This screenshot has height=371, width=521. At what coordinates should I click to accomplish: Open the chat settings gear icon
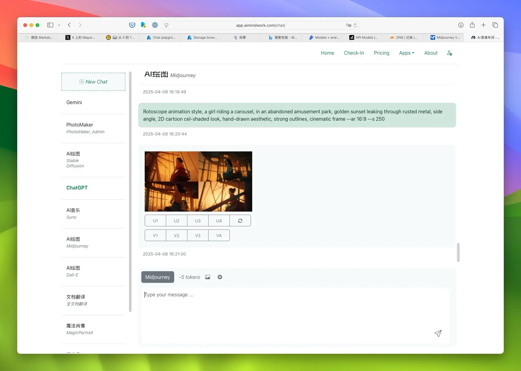[x=220, y=277]
